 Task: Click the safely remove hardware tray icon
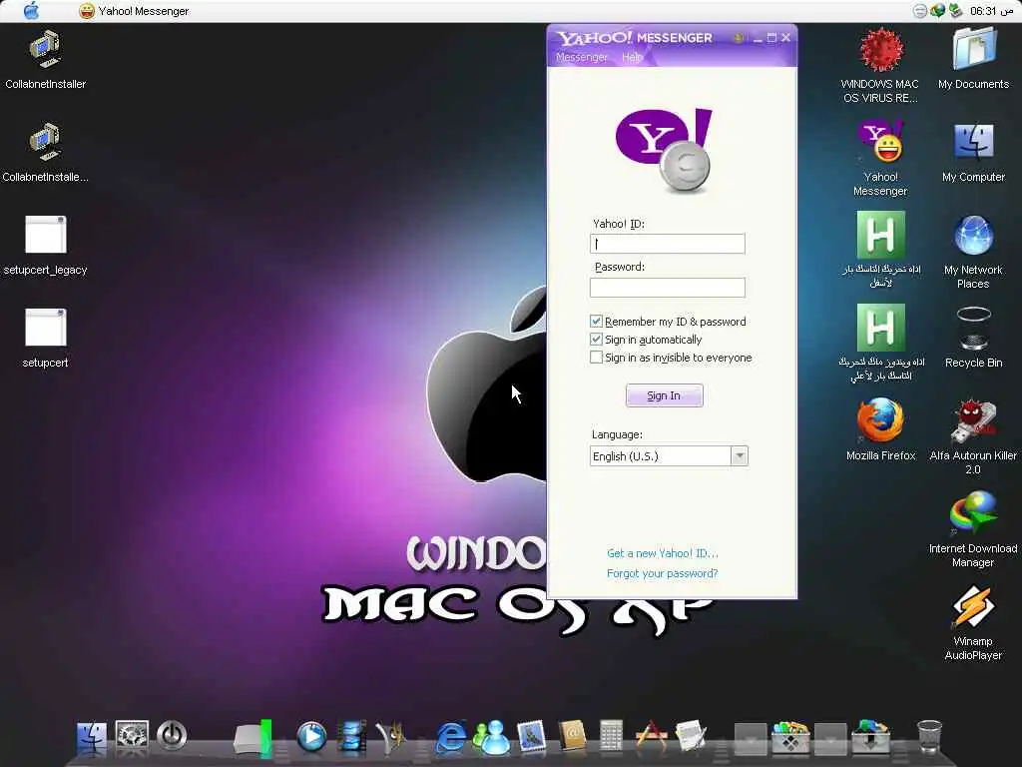pyautogui.click(x=955, y=11)
